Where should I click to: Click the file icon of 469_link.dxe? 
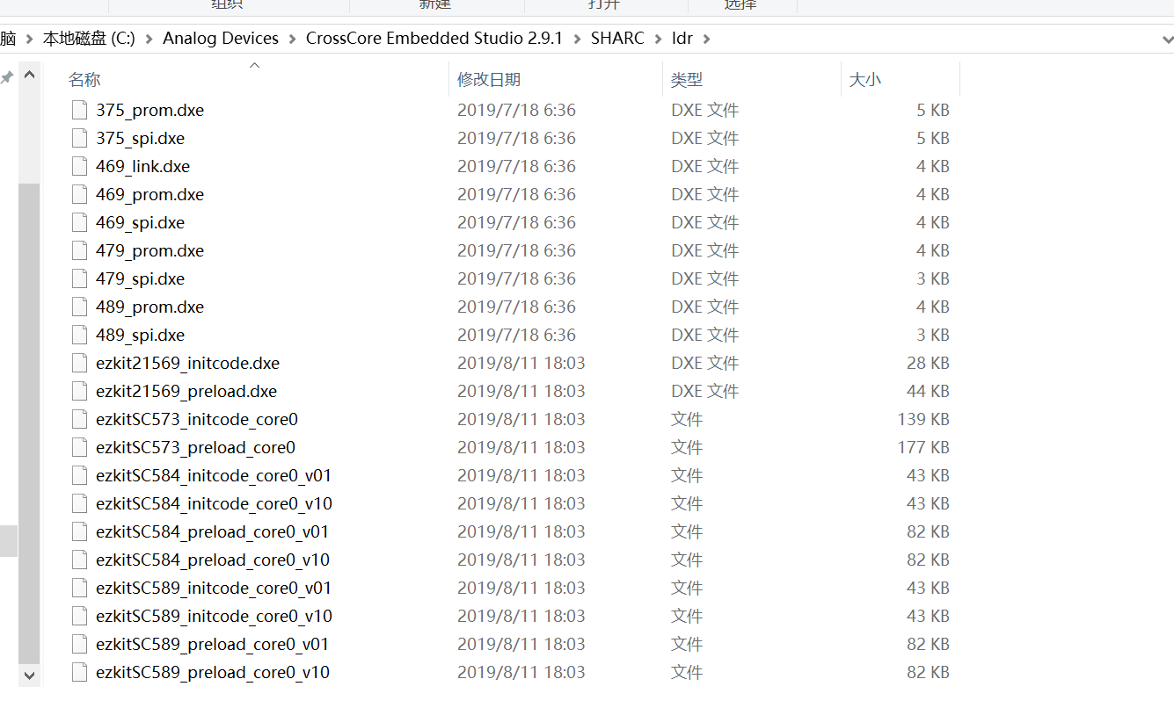tap(79, 166)
